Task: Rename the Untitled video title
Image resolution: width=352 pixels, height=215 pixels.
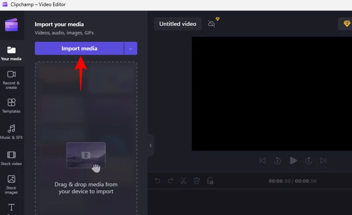Action: 178,24
